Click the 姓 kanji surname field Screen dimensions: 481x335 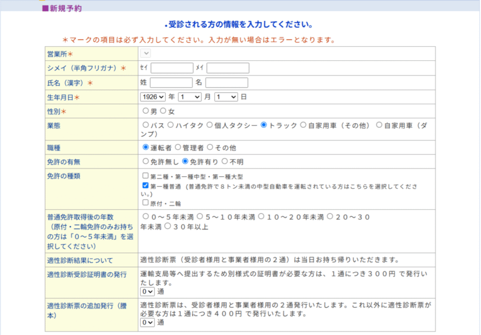click(x=171, y=83)
